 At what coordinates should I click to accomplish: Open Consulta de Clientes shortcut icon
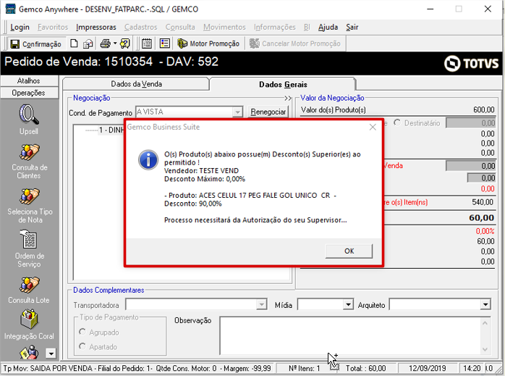(x=30, y=152)
